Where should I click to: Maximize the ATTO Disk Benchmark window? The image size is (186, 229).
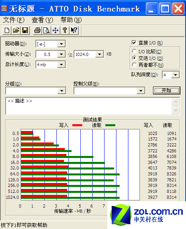tap(165, 8)
